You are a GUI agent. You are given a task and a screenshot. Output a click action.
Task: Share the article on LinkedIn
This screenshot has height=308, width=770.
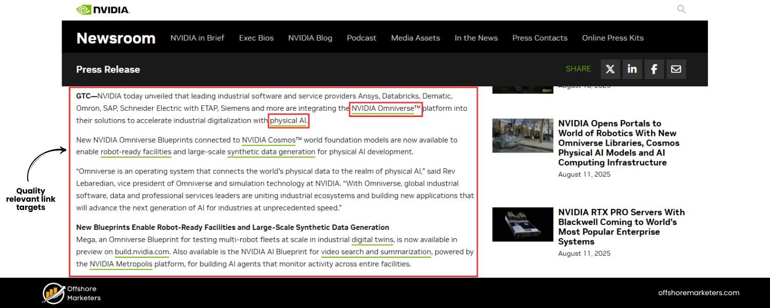[632, 69]
